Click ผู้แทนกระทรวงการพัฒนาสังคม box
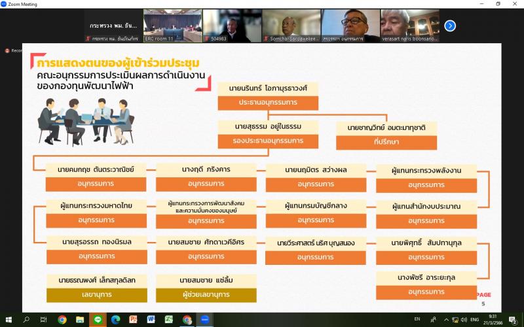The width and height of the screenshot is (524, 327). point(206,207)
